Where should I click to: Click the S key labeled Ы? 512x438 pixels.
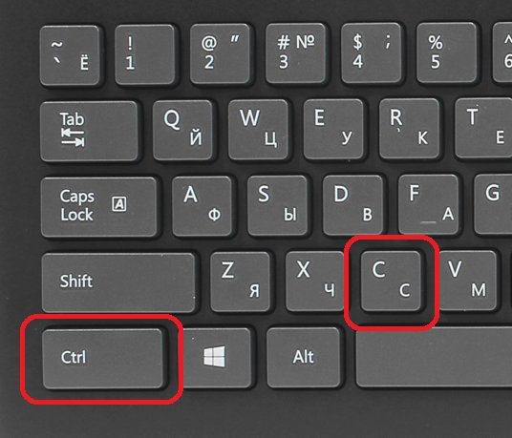(278, 205)
